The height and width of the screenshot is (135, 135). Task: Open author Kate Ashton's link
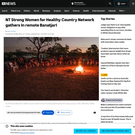[12, 31]
